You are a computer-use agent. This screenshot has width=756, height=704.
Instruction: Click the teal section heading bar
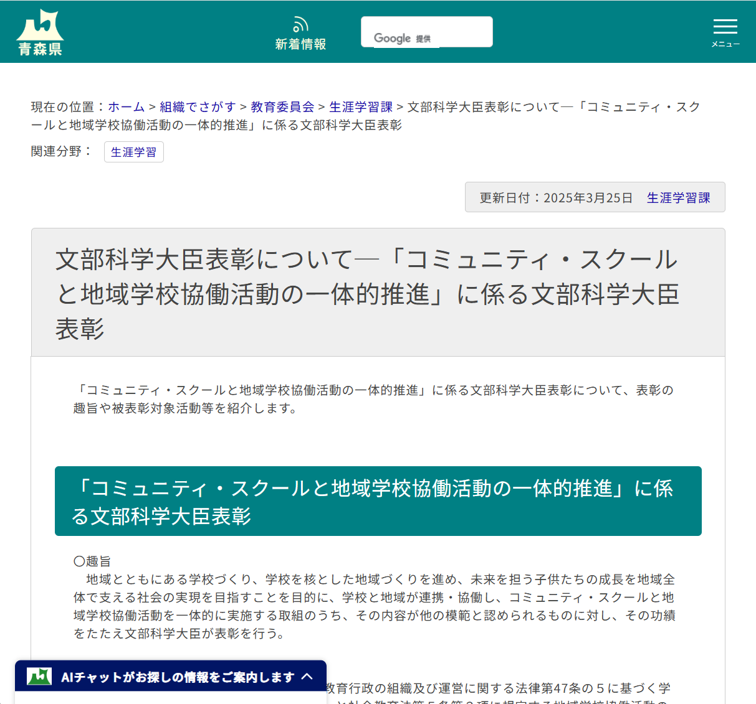378,501
